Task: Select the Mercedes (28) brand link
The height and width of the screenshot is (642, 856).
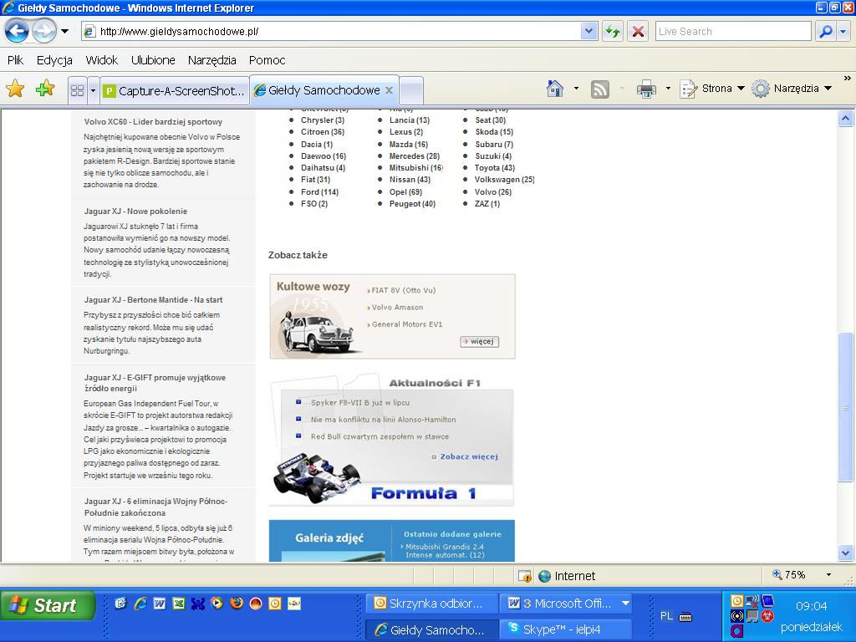Action: tap(415, 156)
